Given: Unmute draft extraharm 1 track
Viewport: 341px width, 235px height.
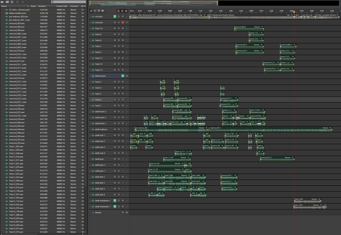Looking at the screenshot, I should coord(114,201).
